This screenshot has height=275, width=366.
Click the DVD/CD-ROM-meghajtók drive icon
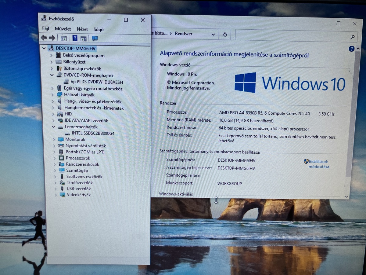pos(59,75)
